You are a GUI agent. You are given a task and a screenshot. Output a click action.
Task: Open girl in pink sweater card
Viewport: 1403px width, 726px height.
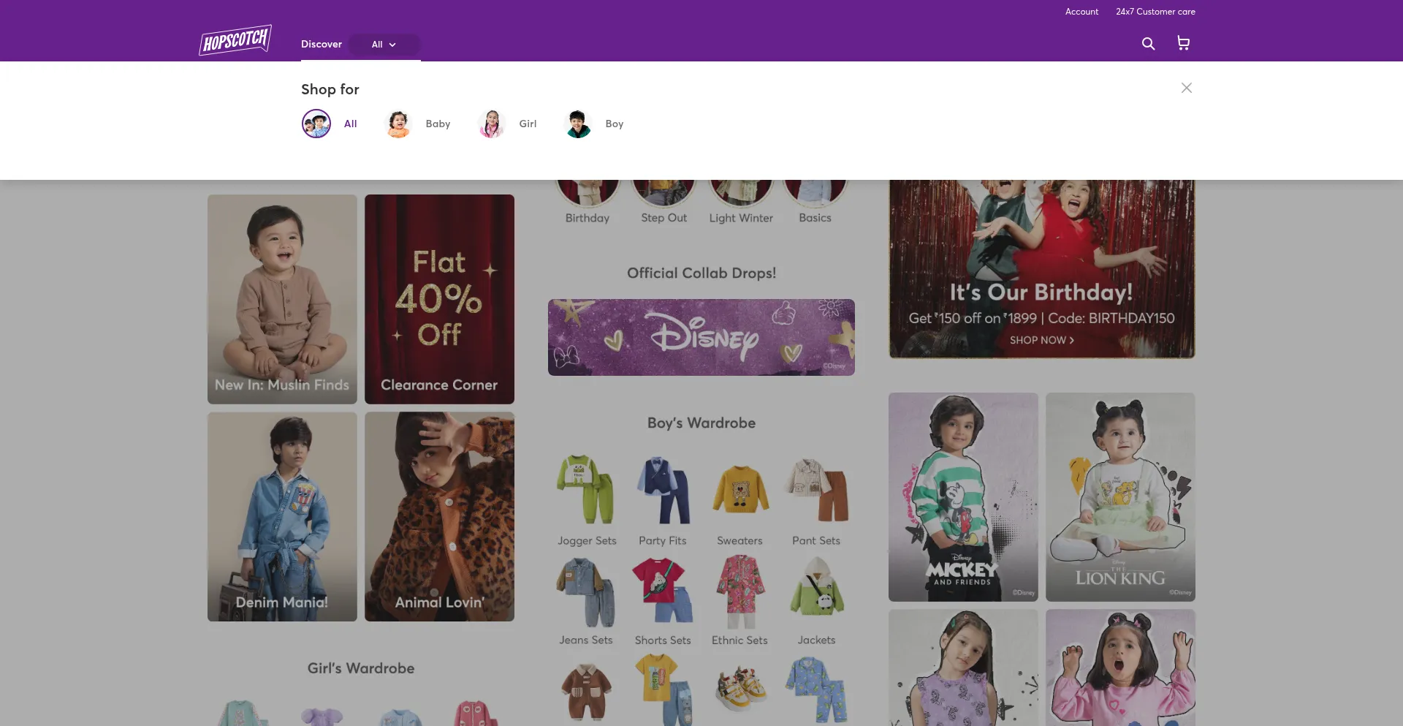click(x=1120, y=668)
